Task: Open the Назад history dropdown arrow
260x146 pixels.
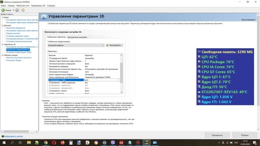Action: click(13, 10)
